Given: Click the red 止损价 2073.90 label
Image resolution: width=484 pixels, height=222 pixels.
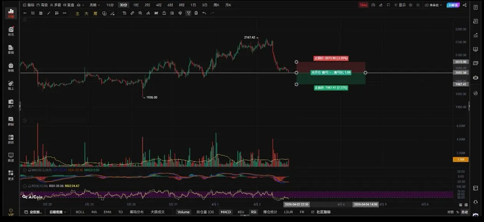Looking at the screenshot, I should [x=331, y=58].
